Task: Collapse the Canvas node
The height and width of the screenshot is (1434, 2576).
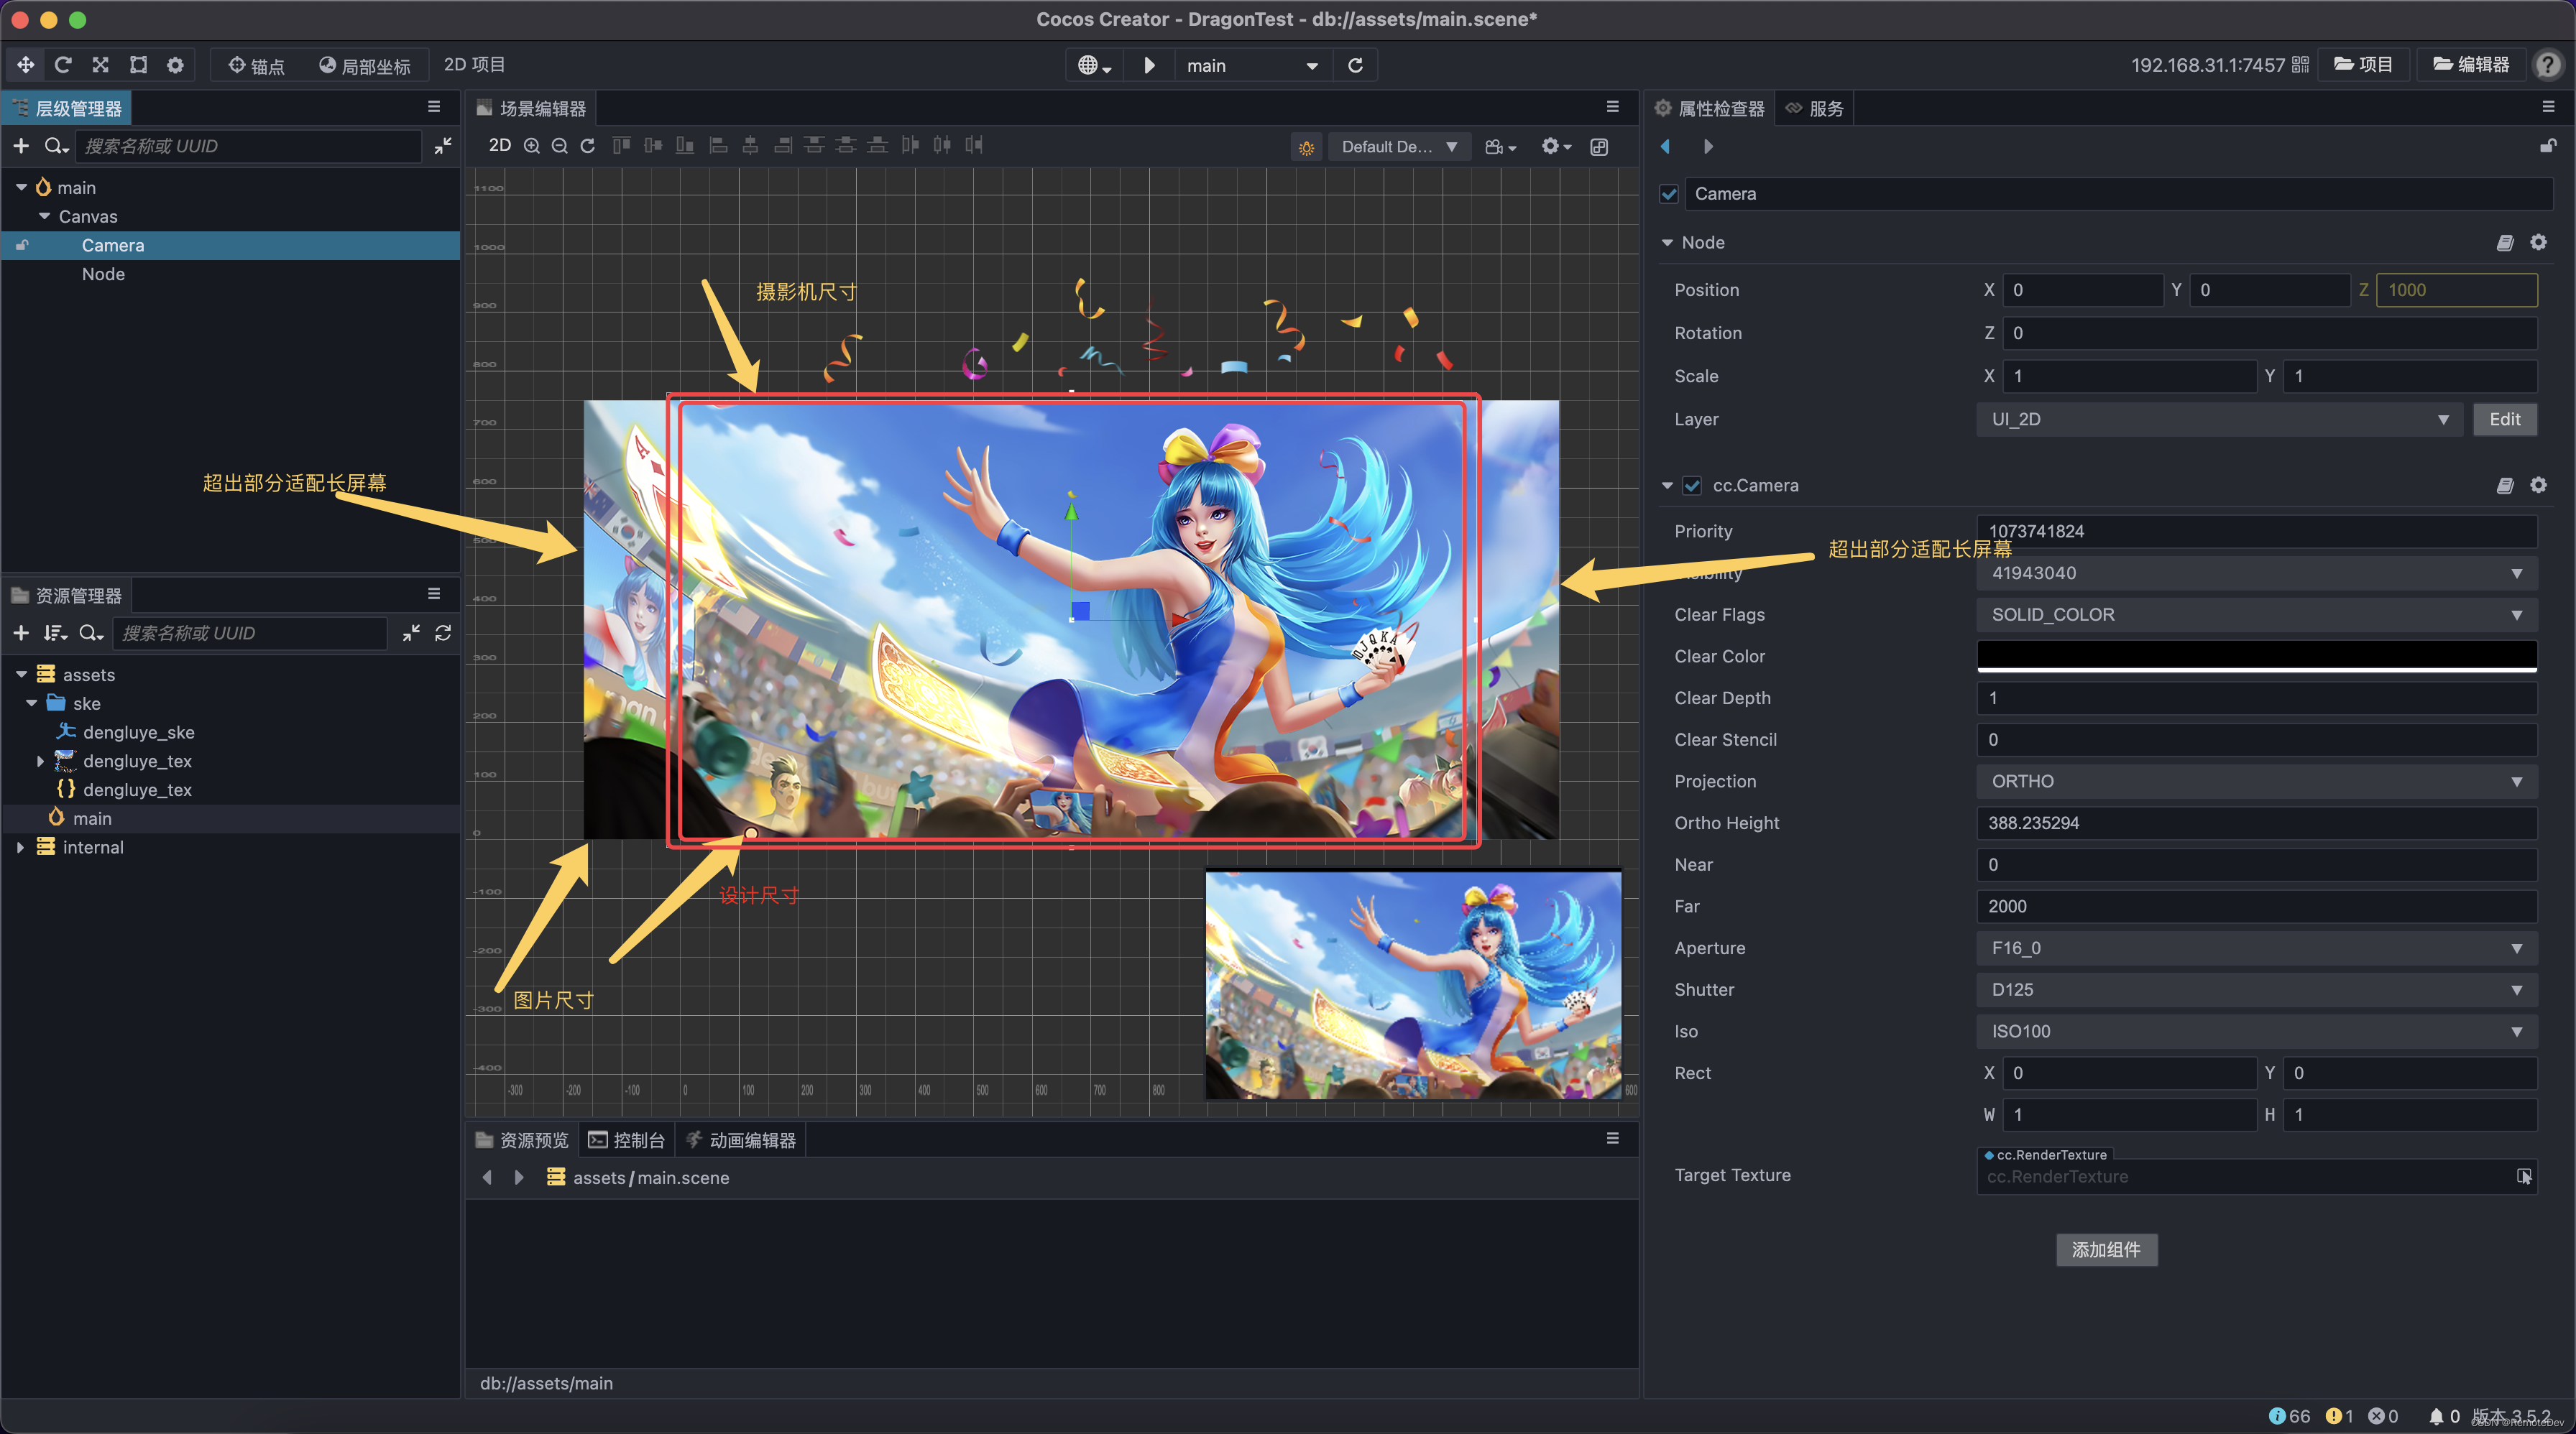Action: pyautogui.click(x=44, y=217)
